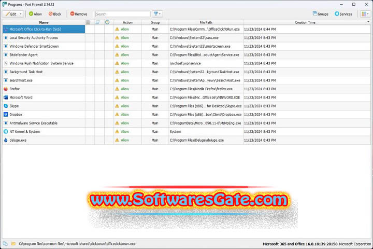
Task: Click the Dropbox program icon
Action: (6, 115)
